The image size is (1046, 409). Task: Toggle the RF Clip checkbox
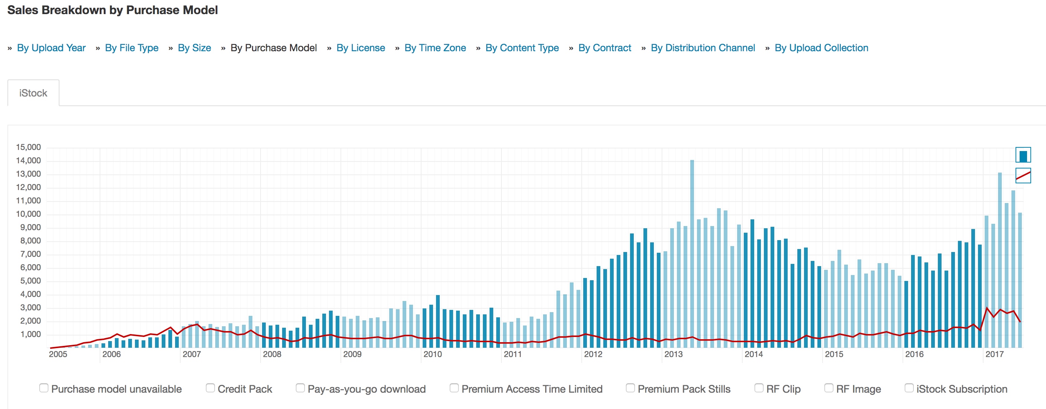[759, 388]
